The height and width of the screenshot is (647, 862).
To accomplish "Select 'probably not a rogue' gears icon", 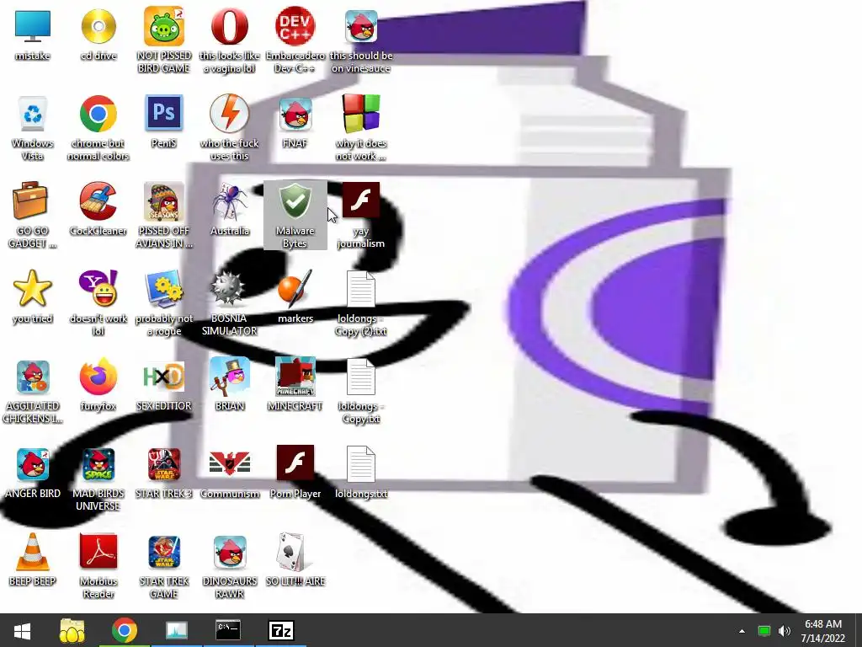I will click(x=164, y=289).
